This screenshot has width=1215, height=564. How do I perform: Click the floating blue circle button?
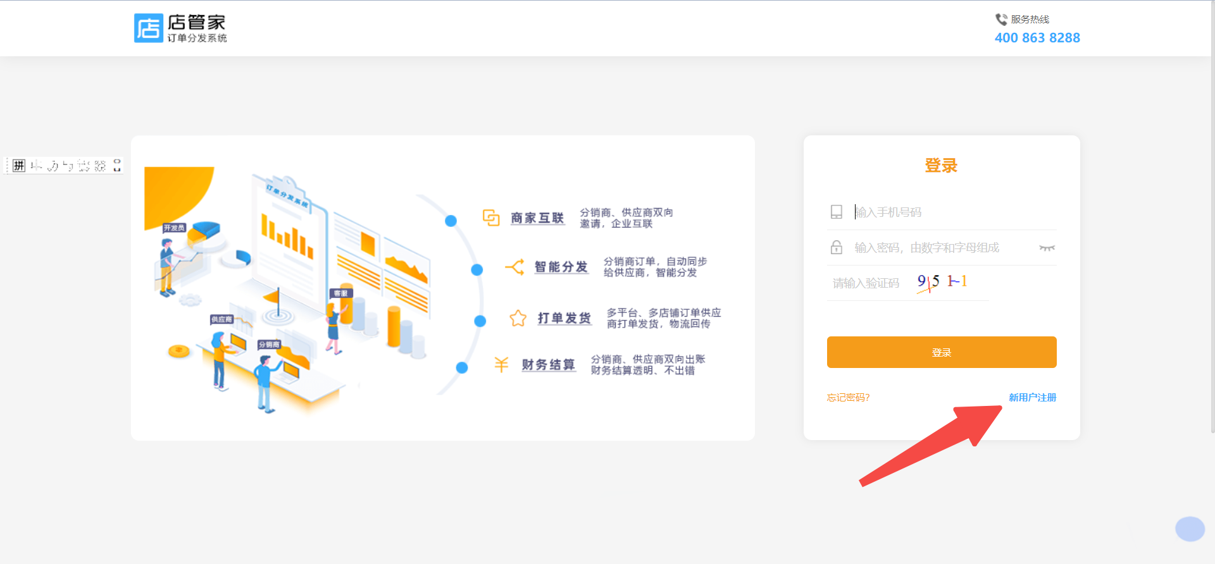(x=1190, y=529)
